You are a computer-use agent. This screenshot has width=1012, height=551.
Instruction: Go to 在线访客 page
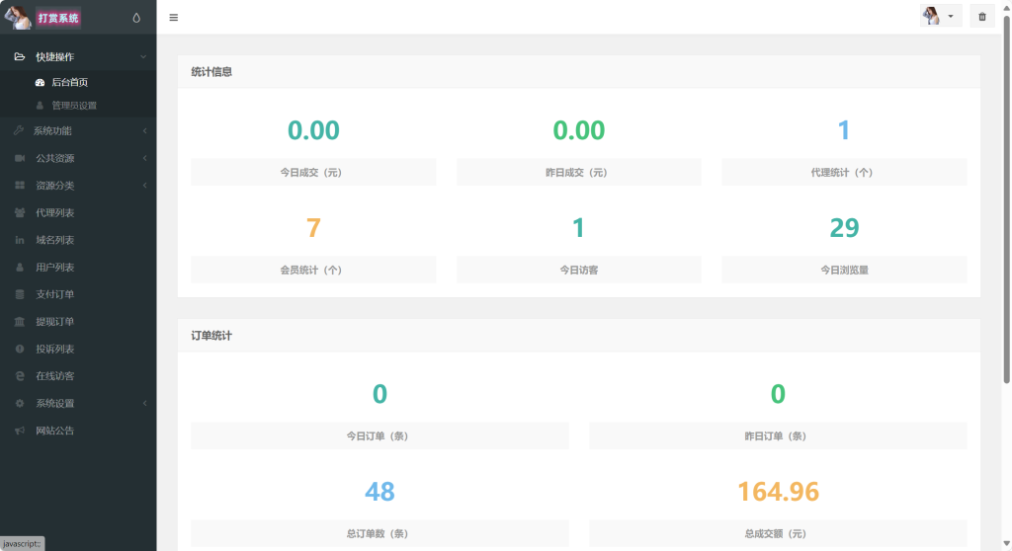54,376
